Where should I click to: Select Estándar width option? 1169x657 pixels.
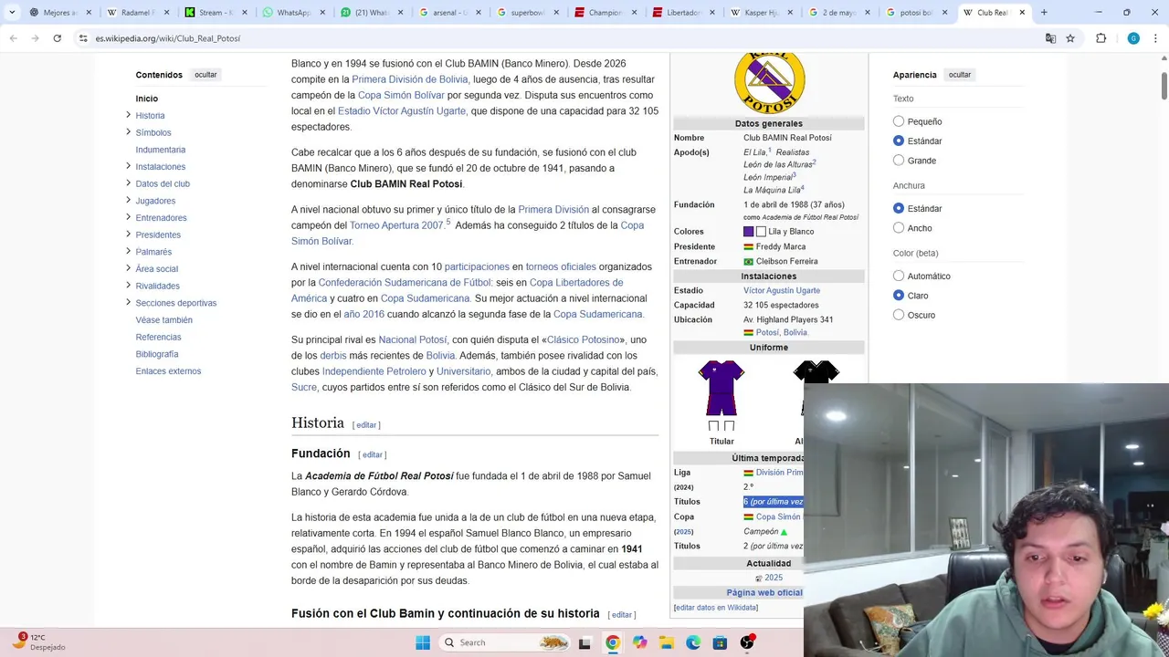[x=899, y=208]
